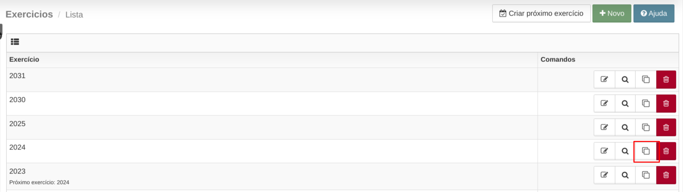The image size is (683, 192).
Task: Edit the 2030 exercício row
Action: tap(604, 104)
